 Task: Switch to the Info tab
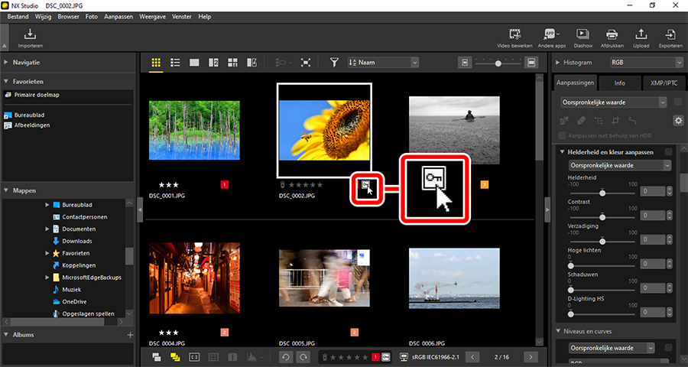(619, 83)
